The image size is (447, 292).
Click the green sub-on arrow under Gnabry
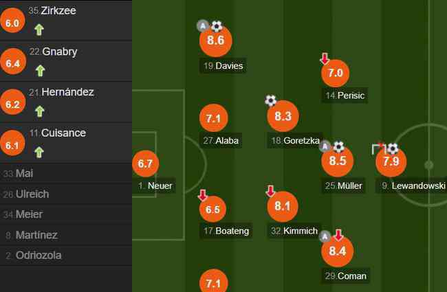pos(41,71)
